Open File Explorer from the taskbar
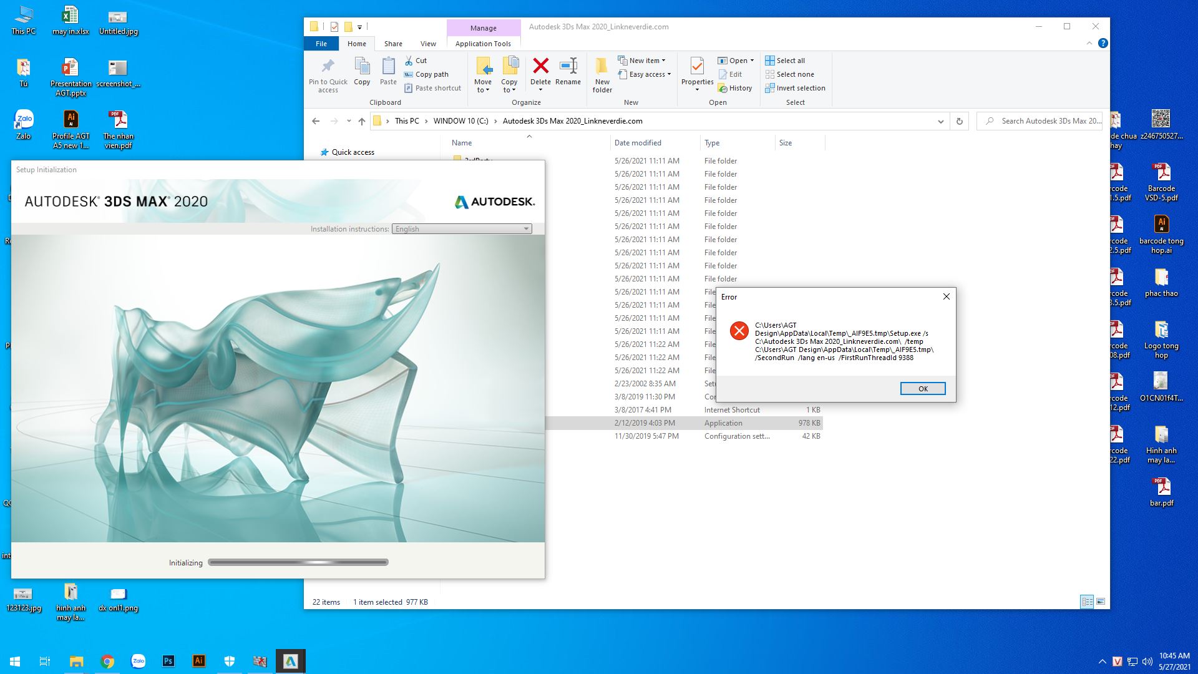1198x674 pixels. click(76, 661)
